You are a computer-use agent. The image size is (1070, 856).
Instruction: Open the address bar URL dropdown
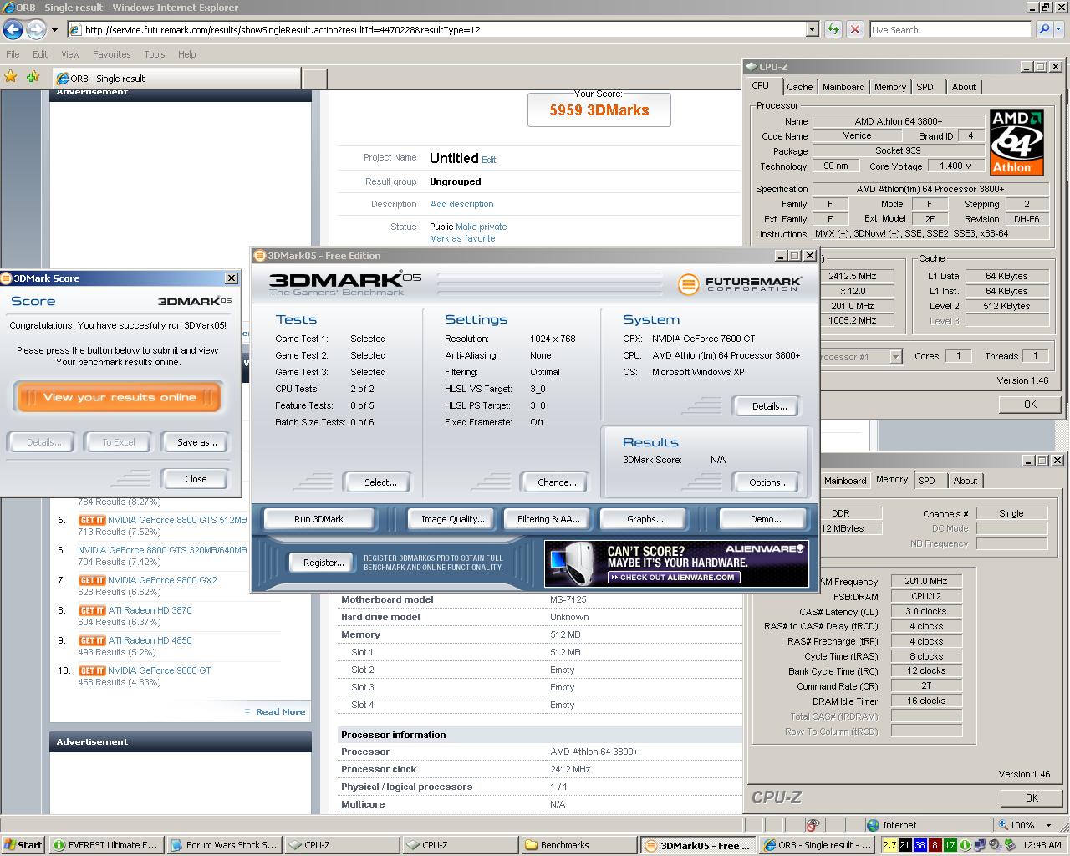[811, 29]
